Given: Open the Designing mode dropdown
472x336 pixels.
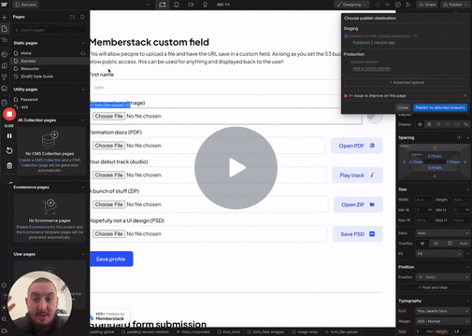Looking at the screenshot, I should point(351,5).
